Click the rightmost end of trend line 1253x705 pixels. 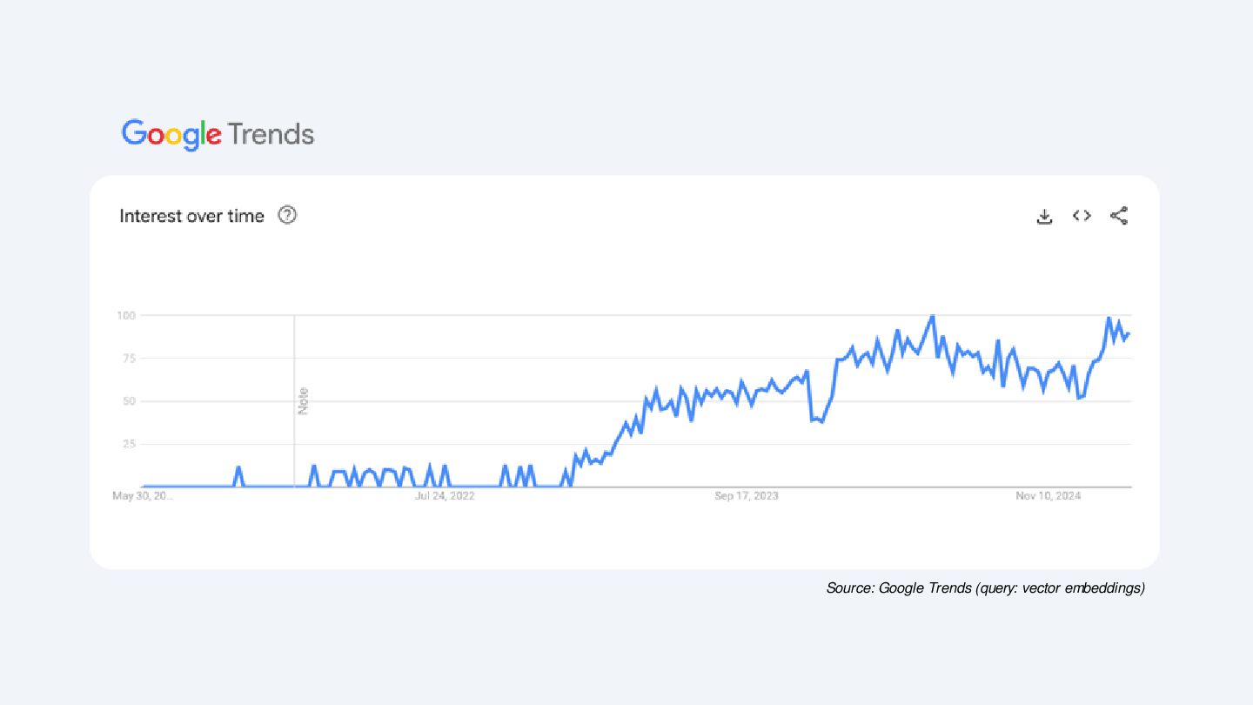(1129, 334)
